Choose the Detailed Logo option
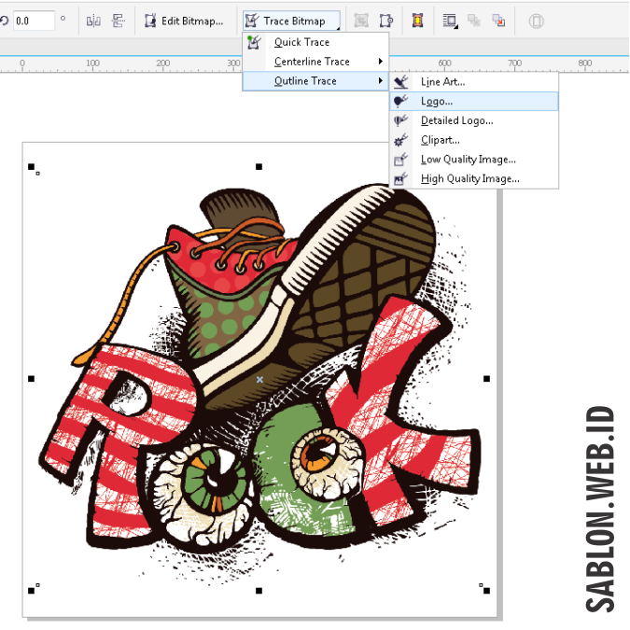Viewport: 630px width, 630px height. (474, 120)
